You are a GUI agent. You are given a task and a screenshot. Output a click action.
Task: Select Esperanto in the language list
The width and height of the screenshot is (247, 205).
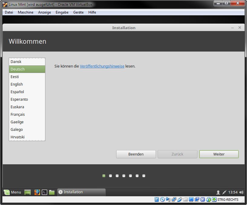point(27,99)
